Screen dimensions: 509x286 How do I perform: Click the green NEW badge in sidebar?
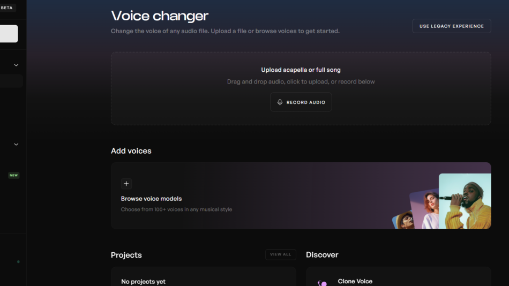(x=13, y=175)
